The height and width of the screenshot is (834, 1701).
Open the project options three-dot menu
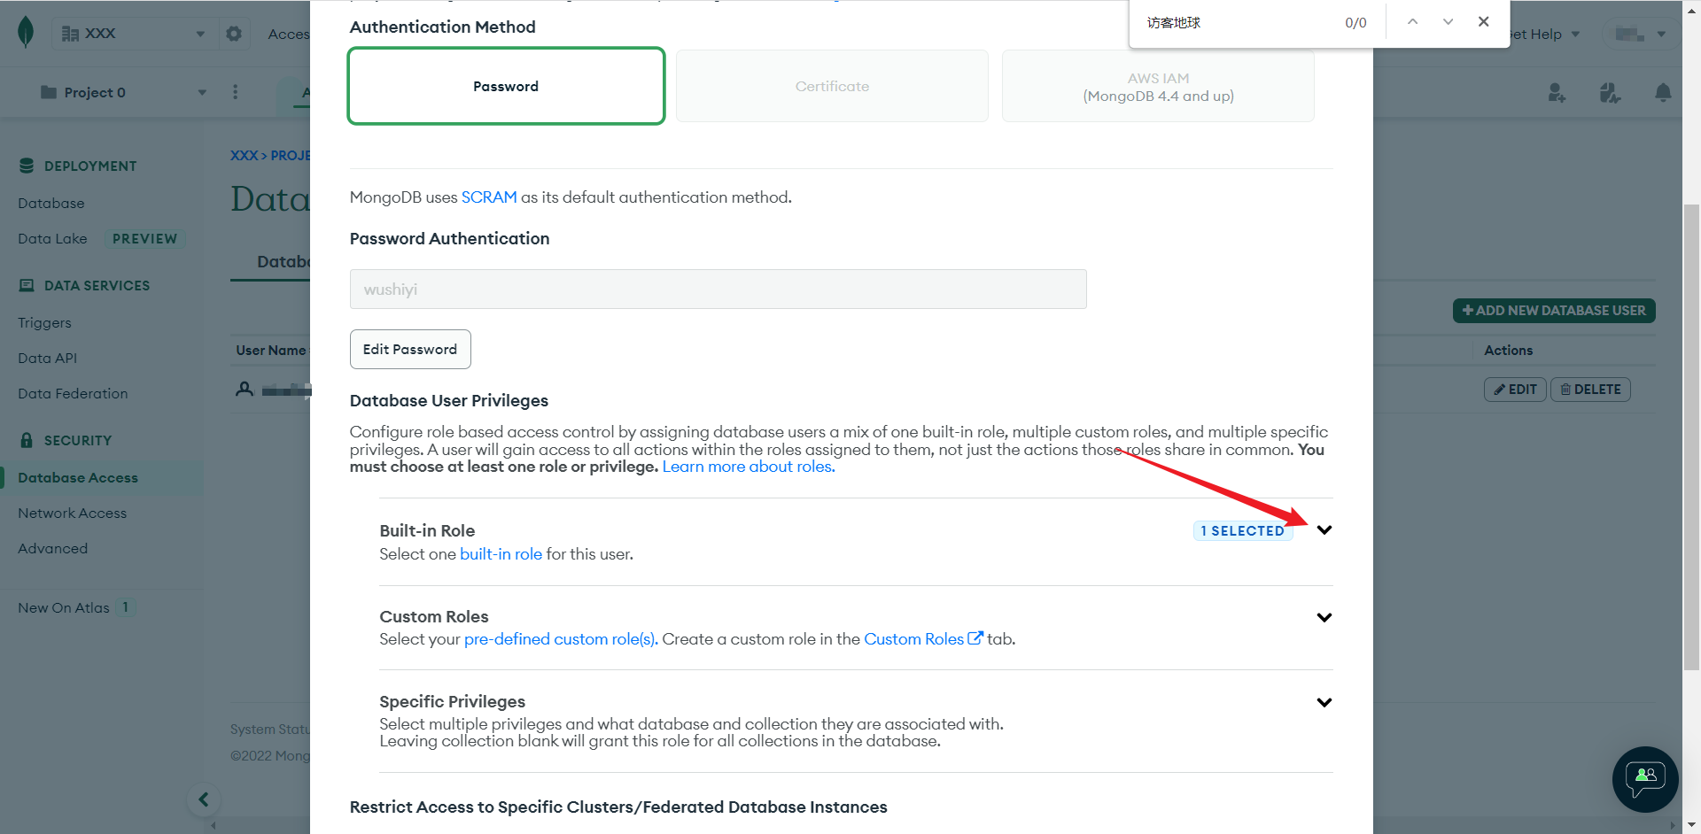(235, 92)
